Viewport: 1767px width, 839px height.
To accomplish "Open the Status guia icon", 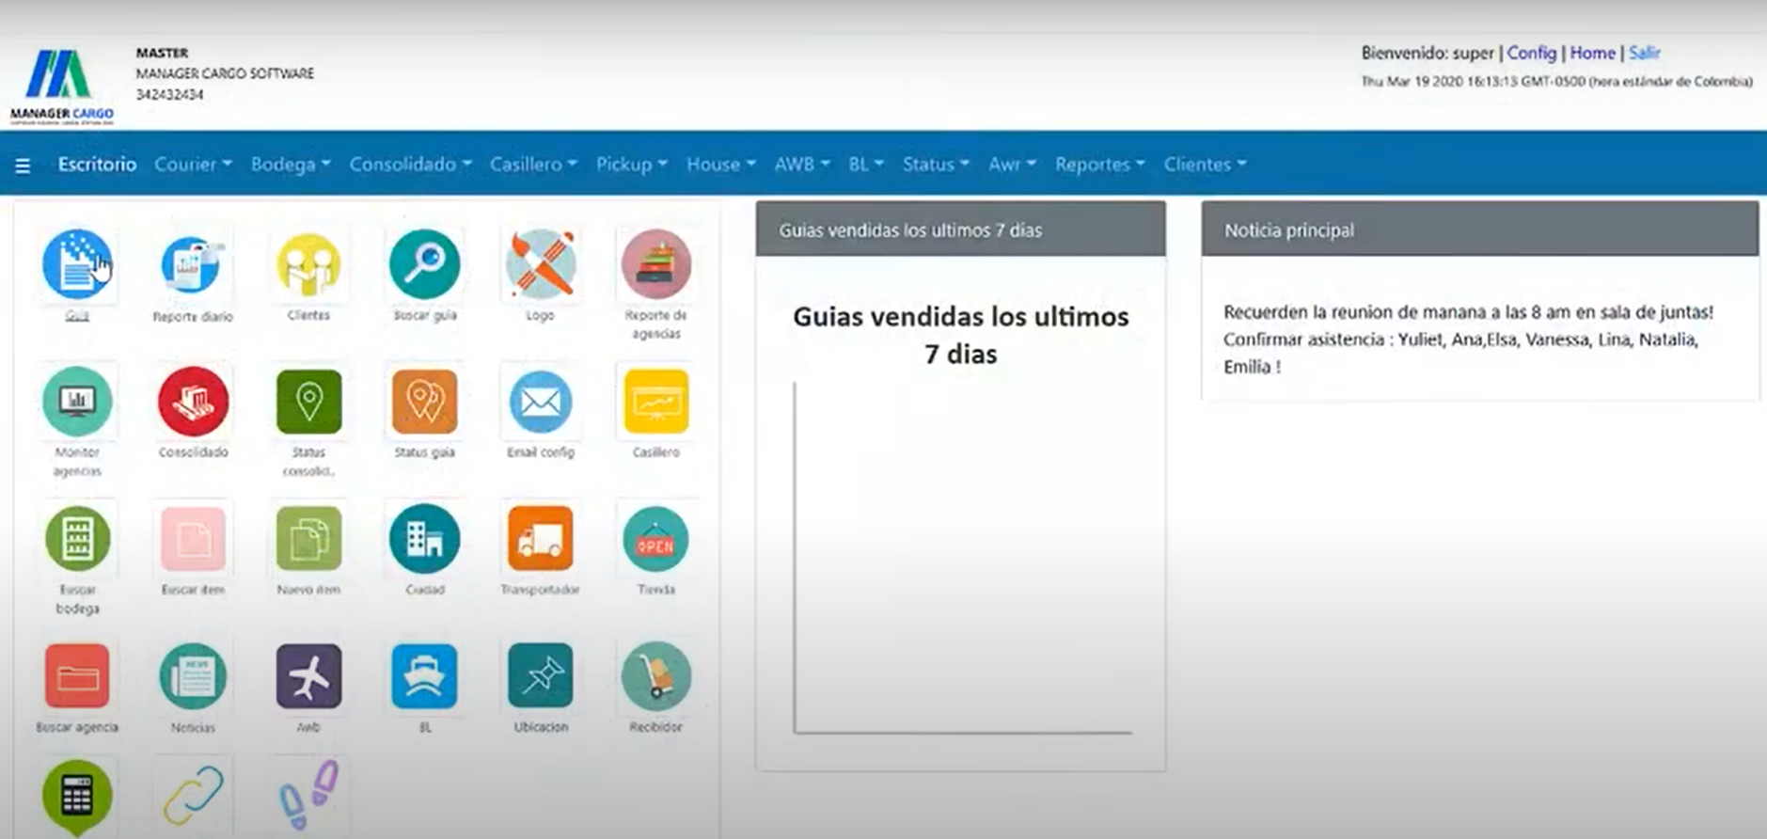I will coord(424,402).
